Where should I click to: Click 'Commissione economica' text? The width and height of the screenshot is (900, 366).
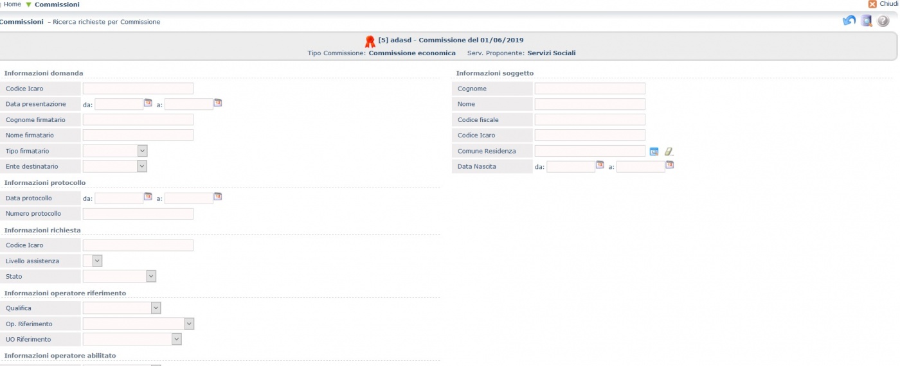tap(412, 53)
